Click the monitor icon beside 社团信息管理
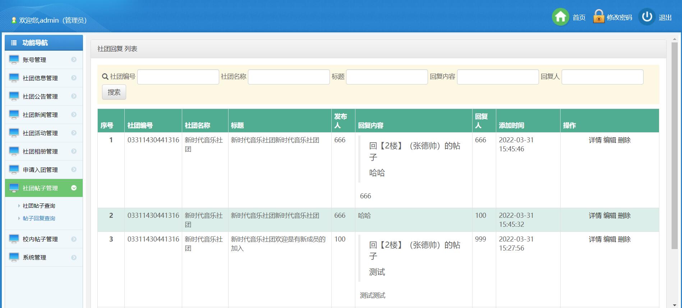Screen dimensions: 682x308 click(x=14, y=78)
